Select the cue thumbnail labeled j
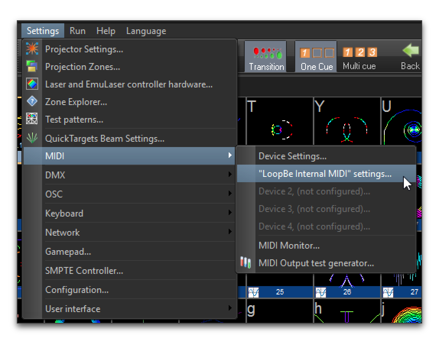This screenshot has width=439, height=343. pos(402,311)
